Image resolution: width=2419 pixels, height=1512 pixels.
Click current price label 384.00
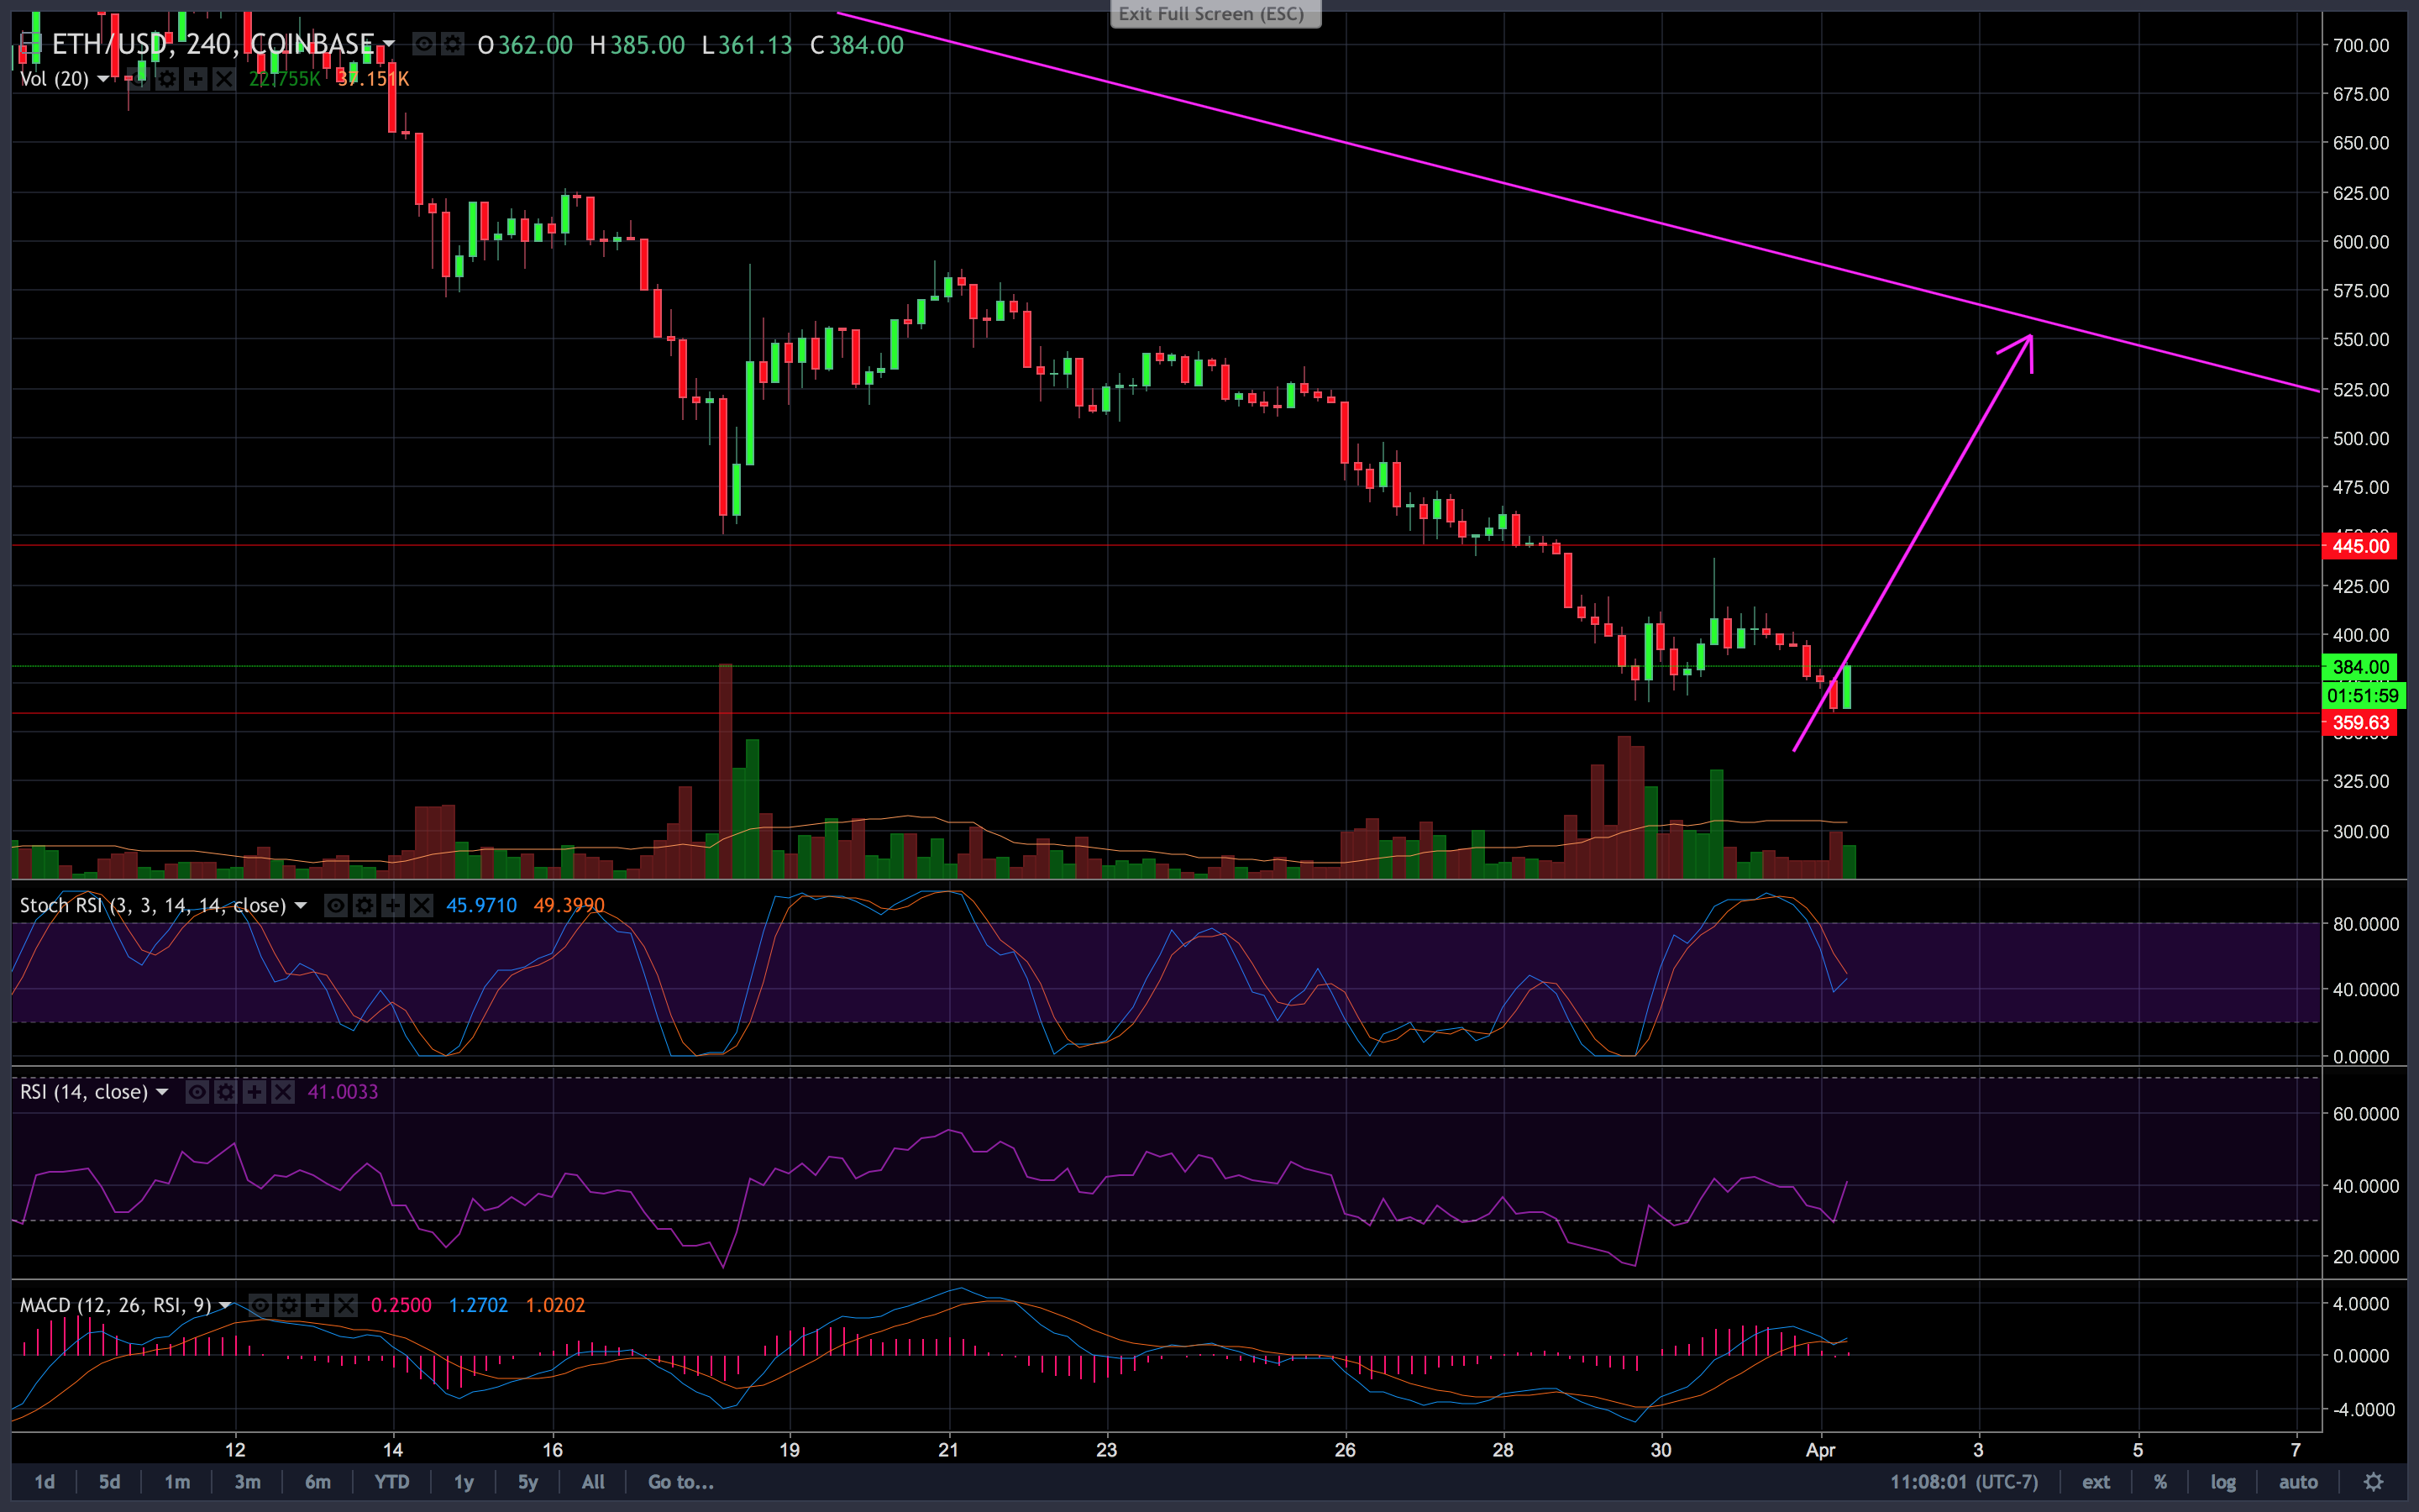pyautogui.click(x=2360, y=667)
